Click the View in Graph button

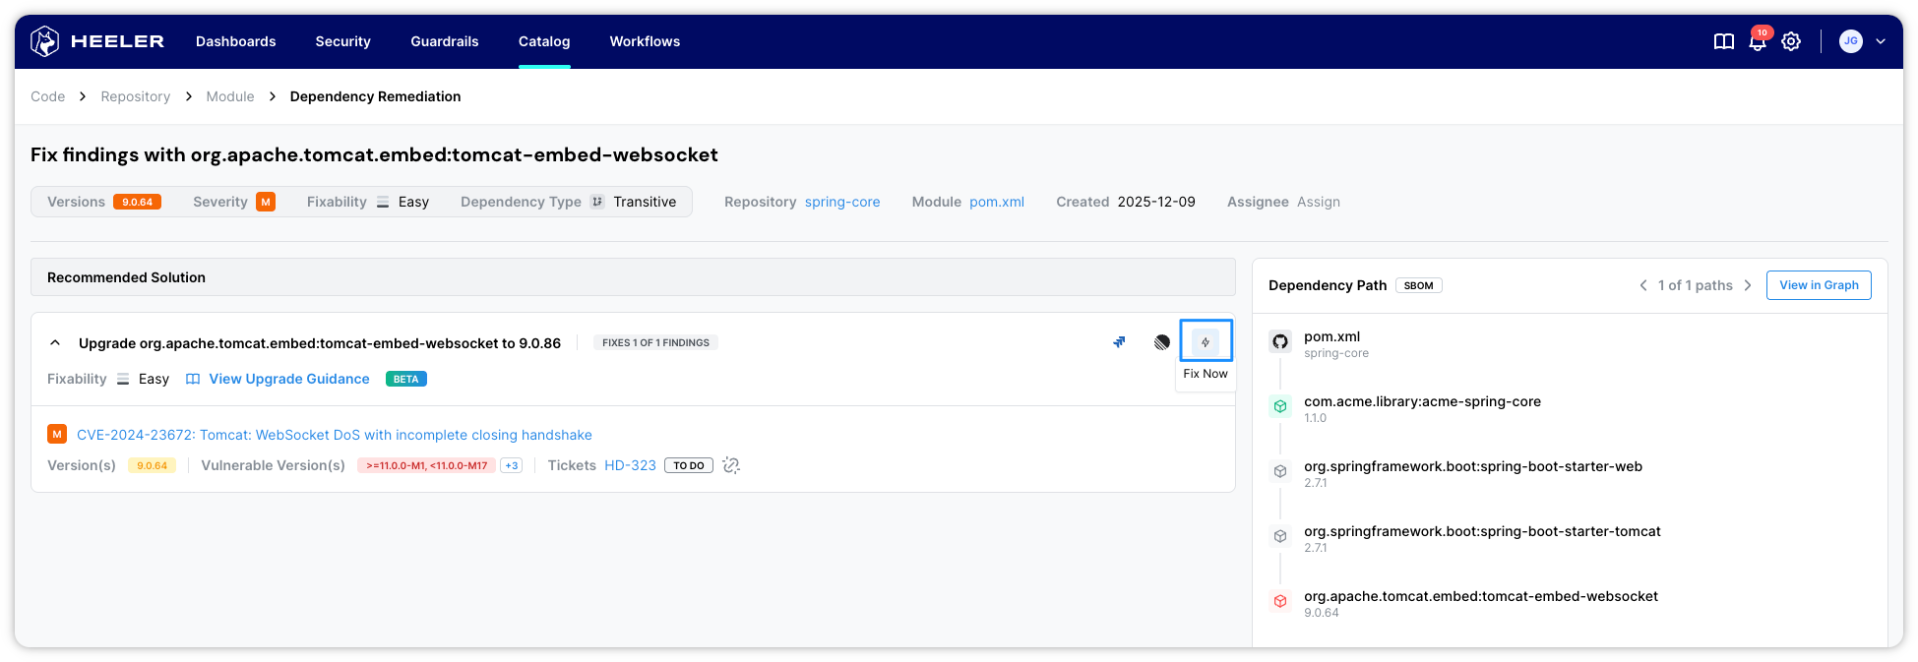1818,285
